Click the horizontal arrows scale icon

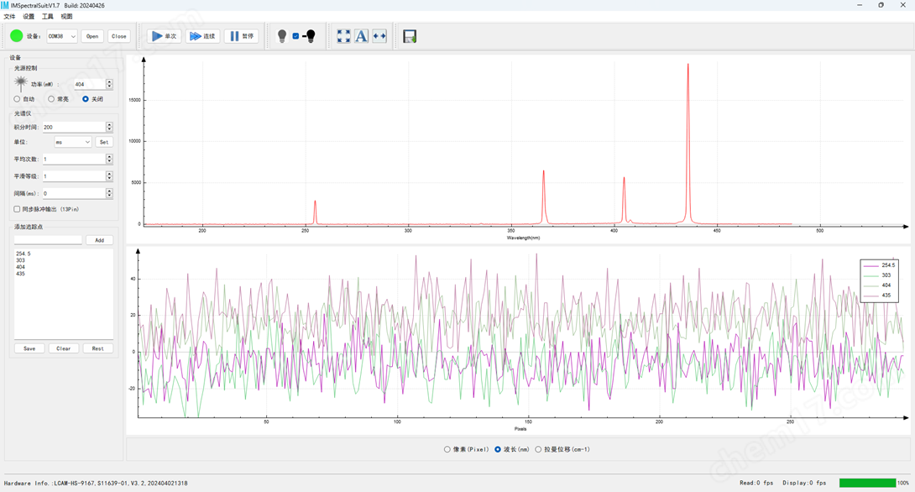tap(379, 36)
